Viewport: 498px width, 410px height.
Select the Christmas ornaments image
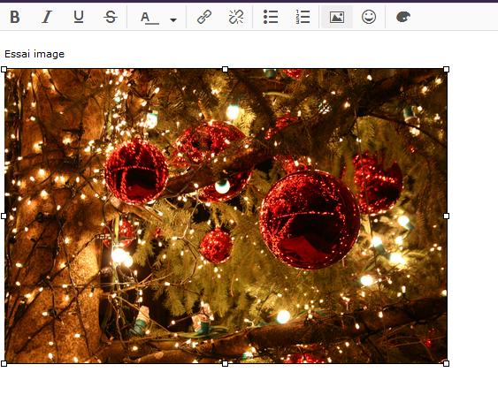pos(226,216)
